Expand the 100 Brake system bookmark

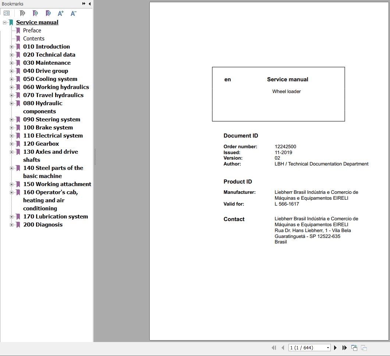[11, 128]
